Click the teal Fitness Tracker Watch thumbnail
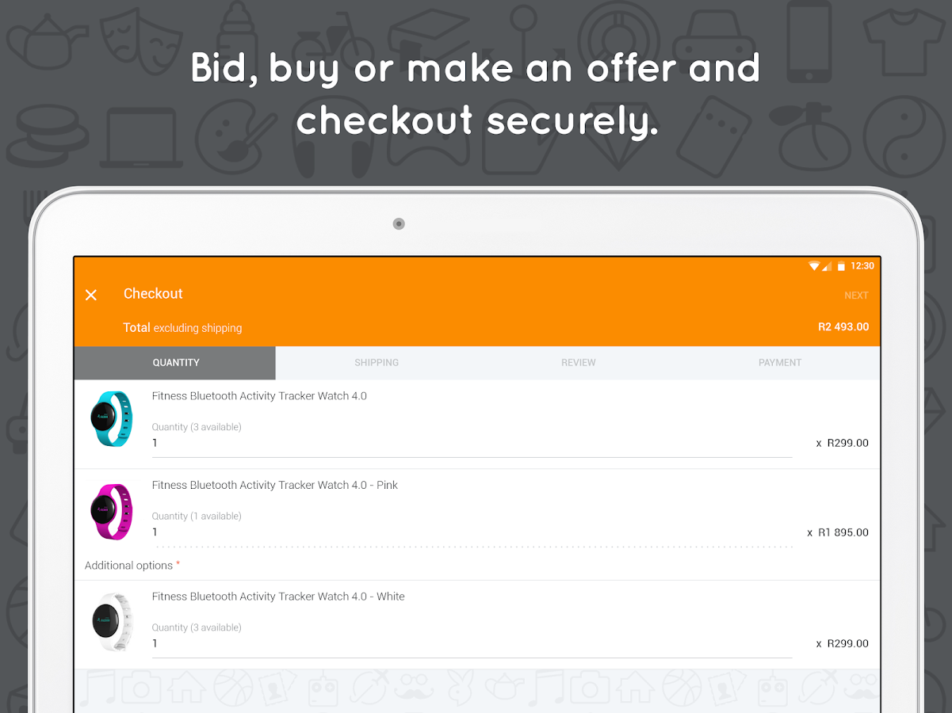952x713 pixels. 112,418
